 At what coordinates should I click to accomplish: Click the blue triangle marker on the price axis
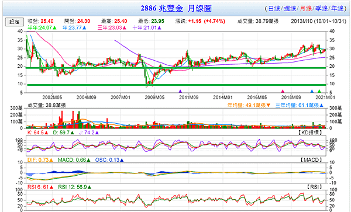tap(312, 91)
